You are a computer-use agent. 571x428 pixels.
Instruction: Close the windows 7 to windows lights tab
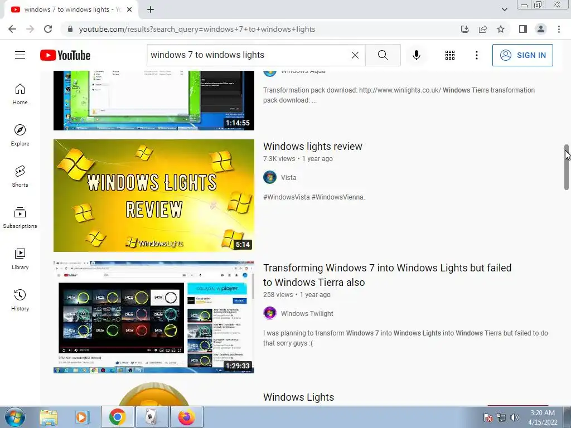click(x=129, y=9)
